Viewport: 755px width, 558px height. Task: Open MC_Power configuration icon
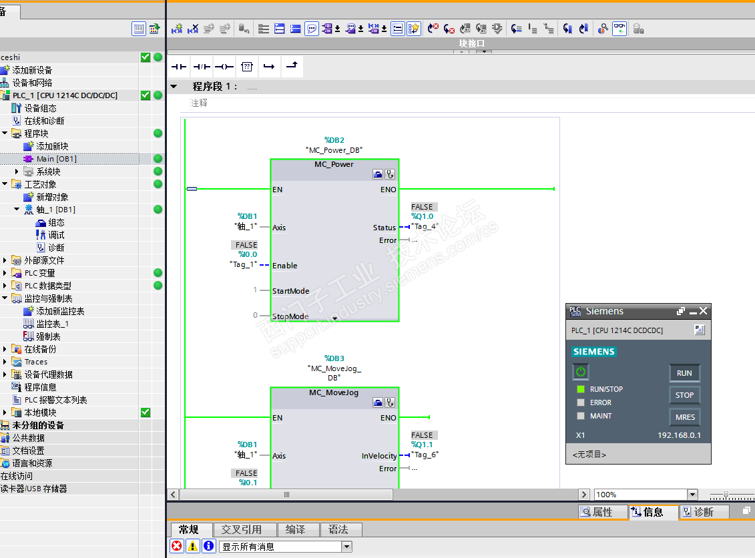tap(378, 174)
